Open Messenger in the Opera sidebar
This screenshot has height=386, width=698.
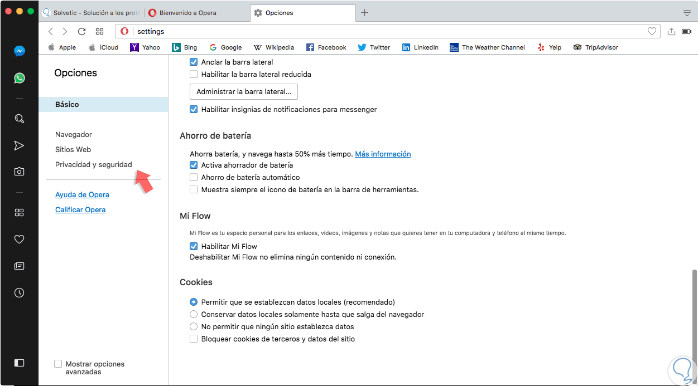pos(19,51)
